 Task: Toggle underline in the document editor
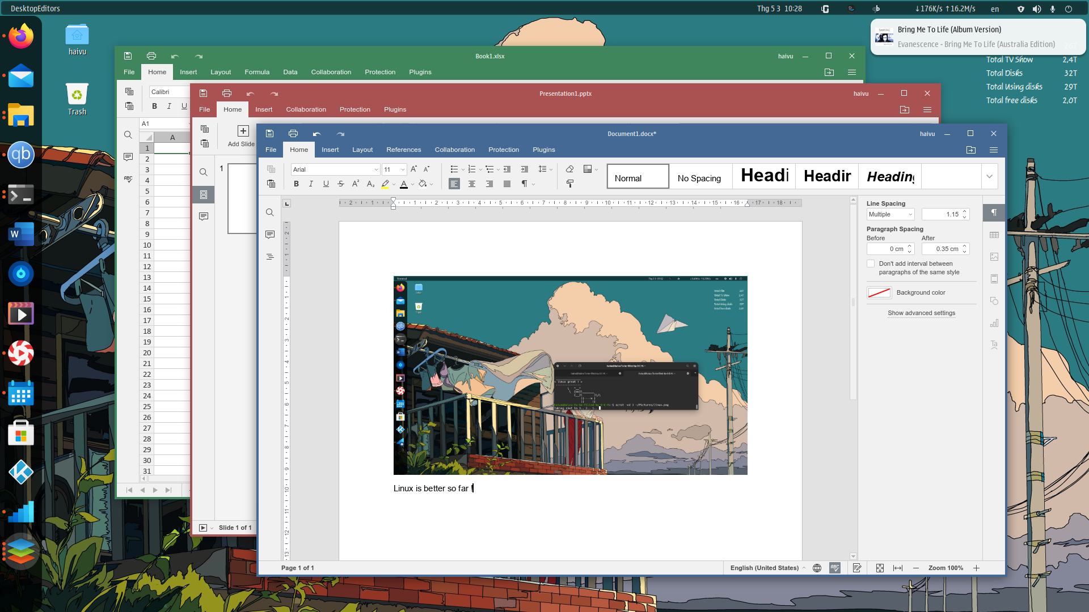[326, 184]
